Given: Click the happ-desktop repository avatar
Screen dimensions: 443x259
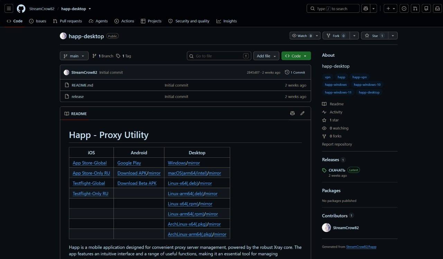Looking at the screenshot, I should point(63,36).
